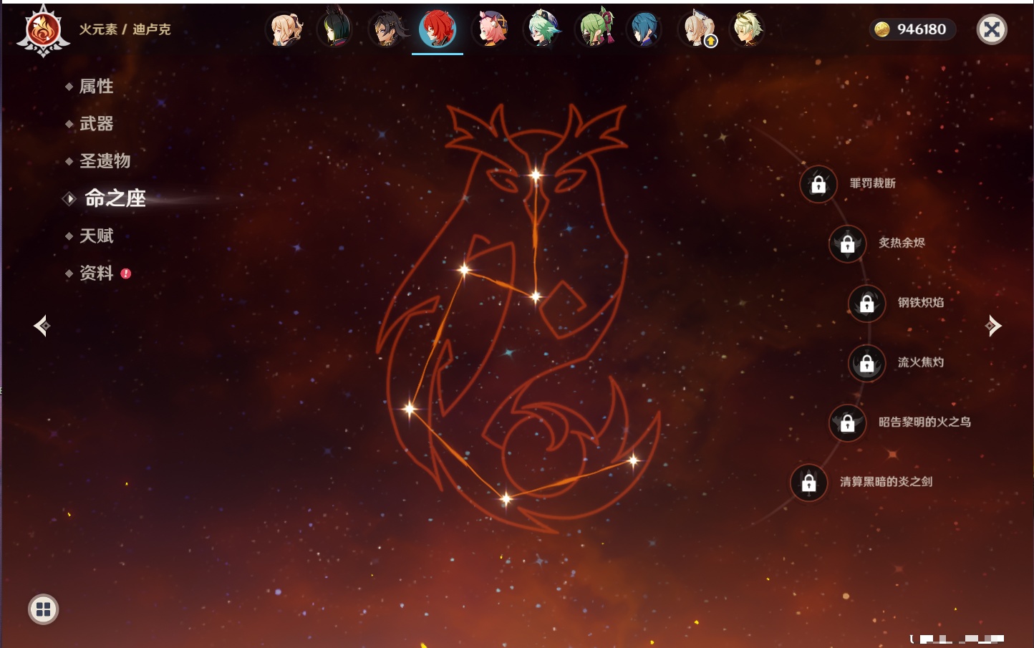The image size is (1034, 648).
Task: Open the locked 流火焦灼 constellation node
Action: pyautogui.click(x=867, y=363)
